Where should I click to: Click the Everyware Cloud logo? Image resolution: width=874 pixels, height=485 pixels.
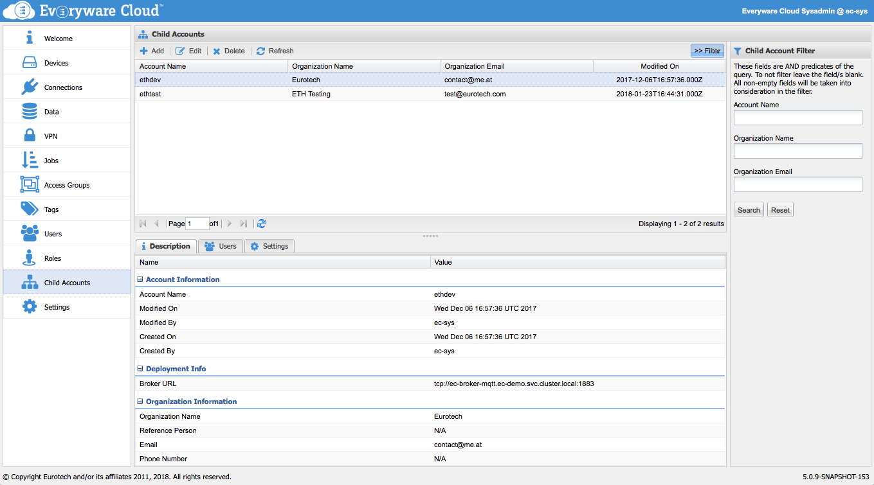pos(84,10)
